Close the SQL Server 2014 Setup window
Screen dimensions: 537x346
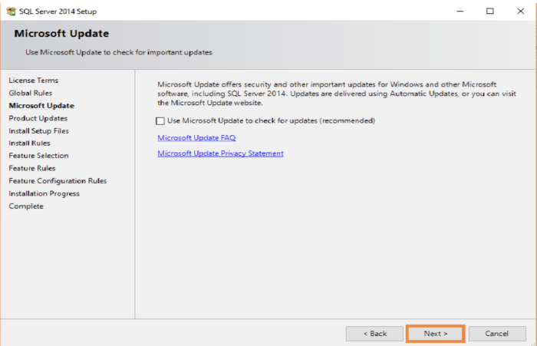click(x=521, y=12)
